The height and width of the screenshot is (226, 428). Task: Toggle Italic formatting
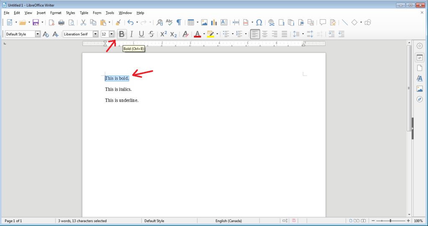[x=131, y=34]
